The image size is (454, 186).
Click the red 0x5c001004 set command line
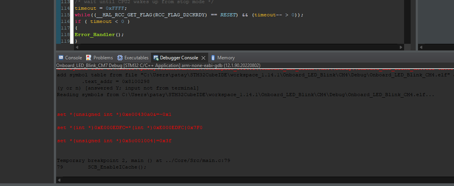point(115,141)
